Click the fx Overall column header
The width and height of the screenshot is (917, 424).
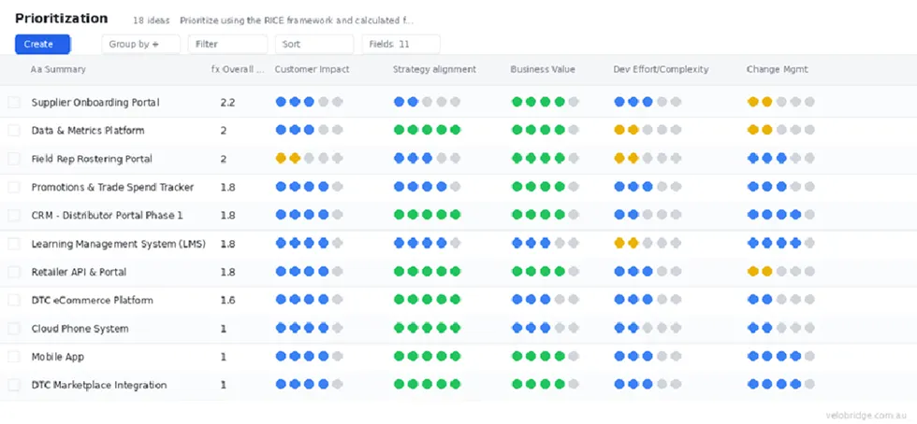tap(238, 69)
